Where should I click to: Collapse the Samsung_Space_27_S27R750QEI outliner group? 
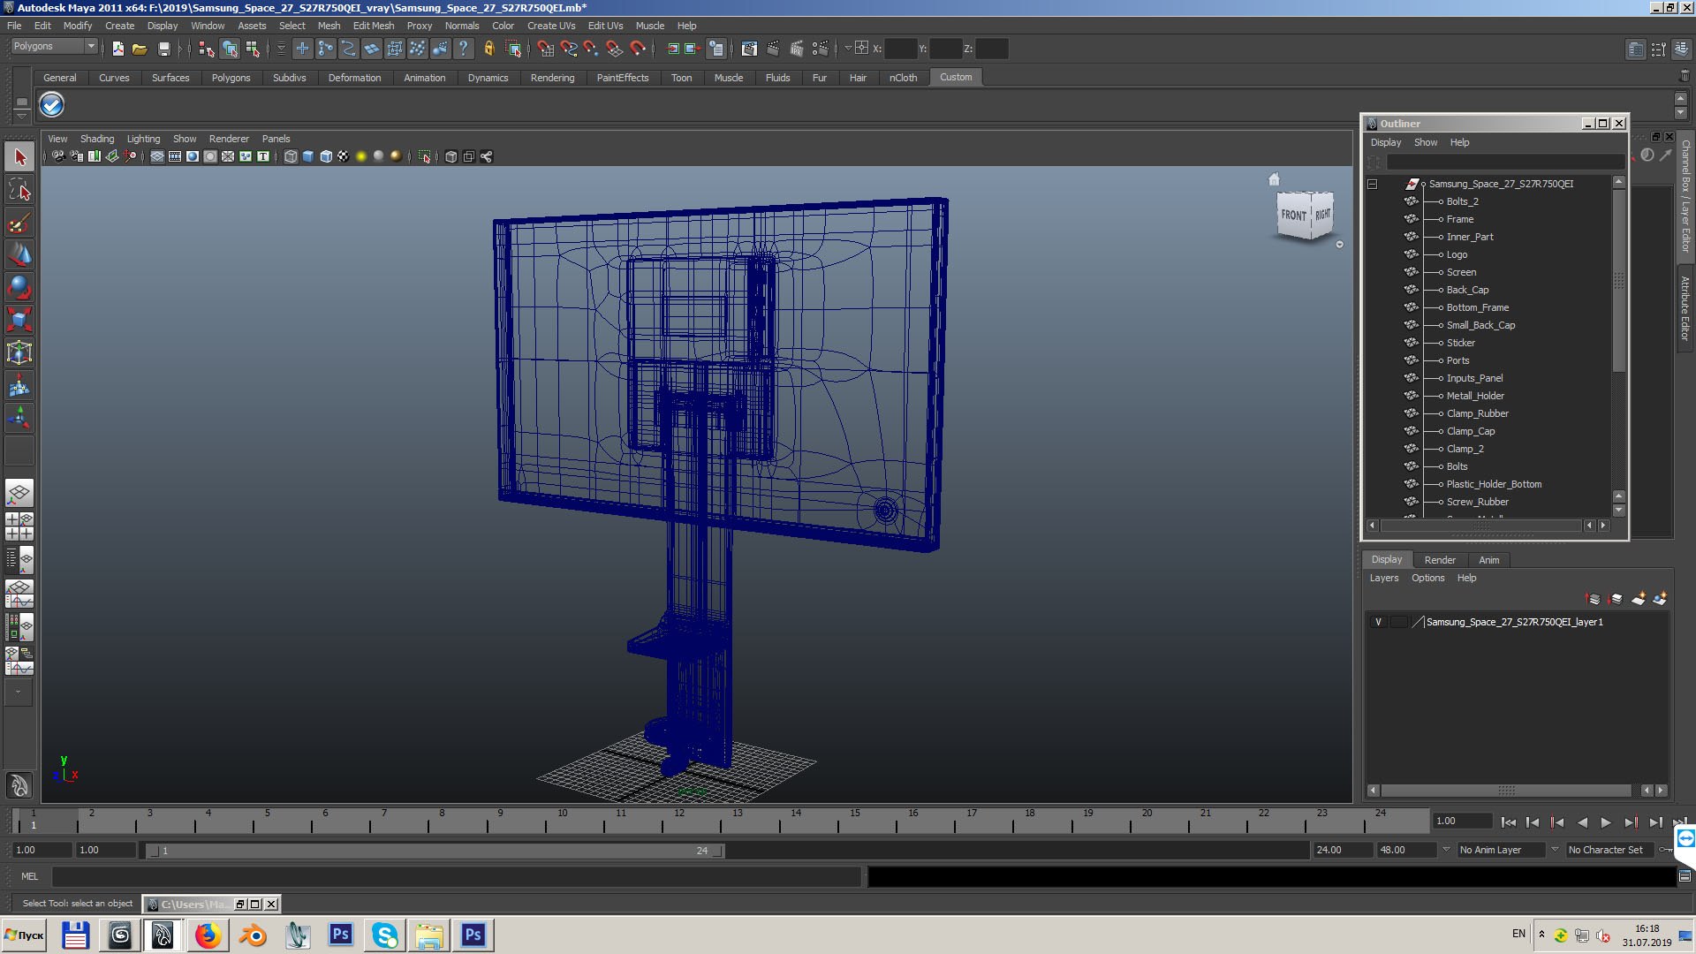pos(1372,184)
